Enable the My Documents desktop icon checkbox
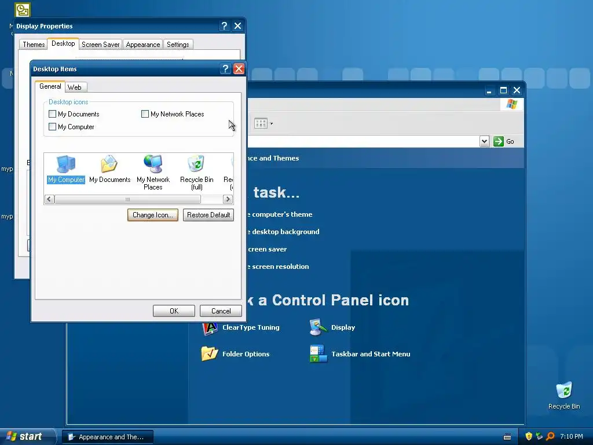This screenshot has width=593, height=445. [53, 114]
